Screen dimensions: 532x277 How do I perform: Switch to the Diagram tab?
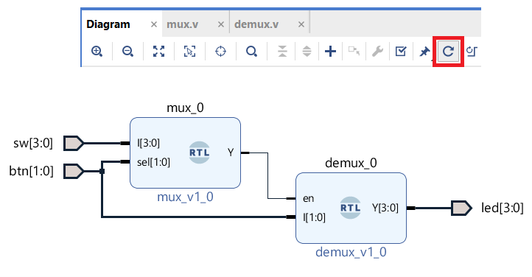coord(108,24)
